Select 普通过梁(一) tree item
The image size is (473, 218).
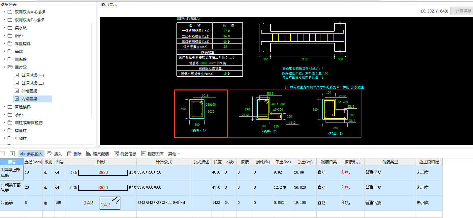(x=32, y=75)
